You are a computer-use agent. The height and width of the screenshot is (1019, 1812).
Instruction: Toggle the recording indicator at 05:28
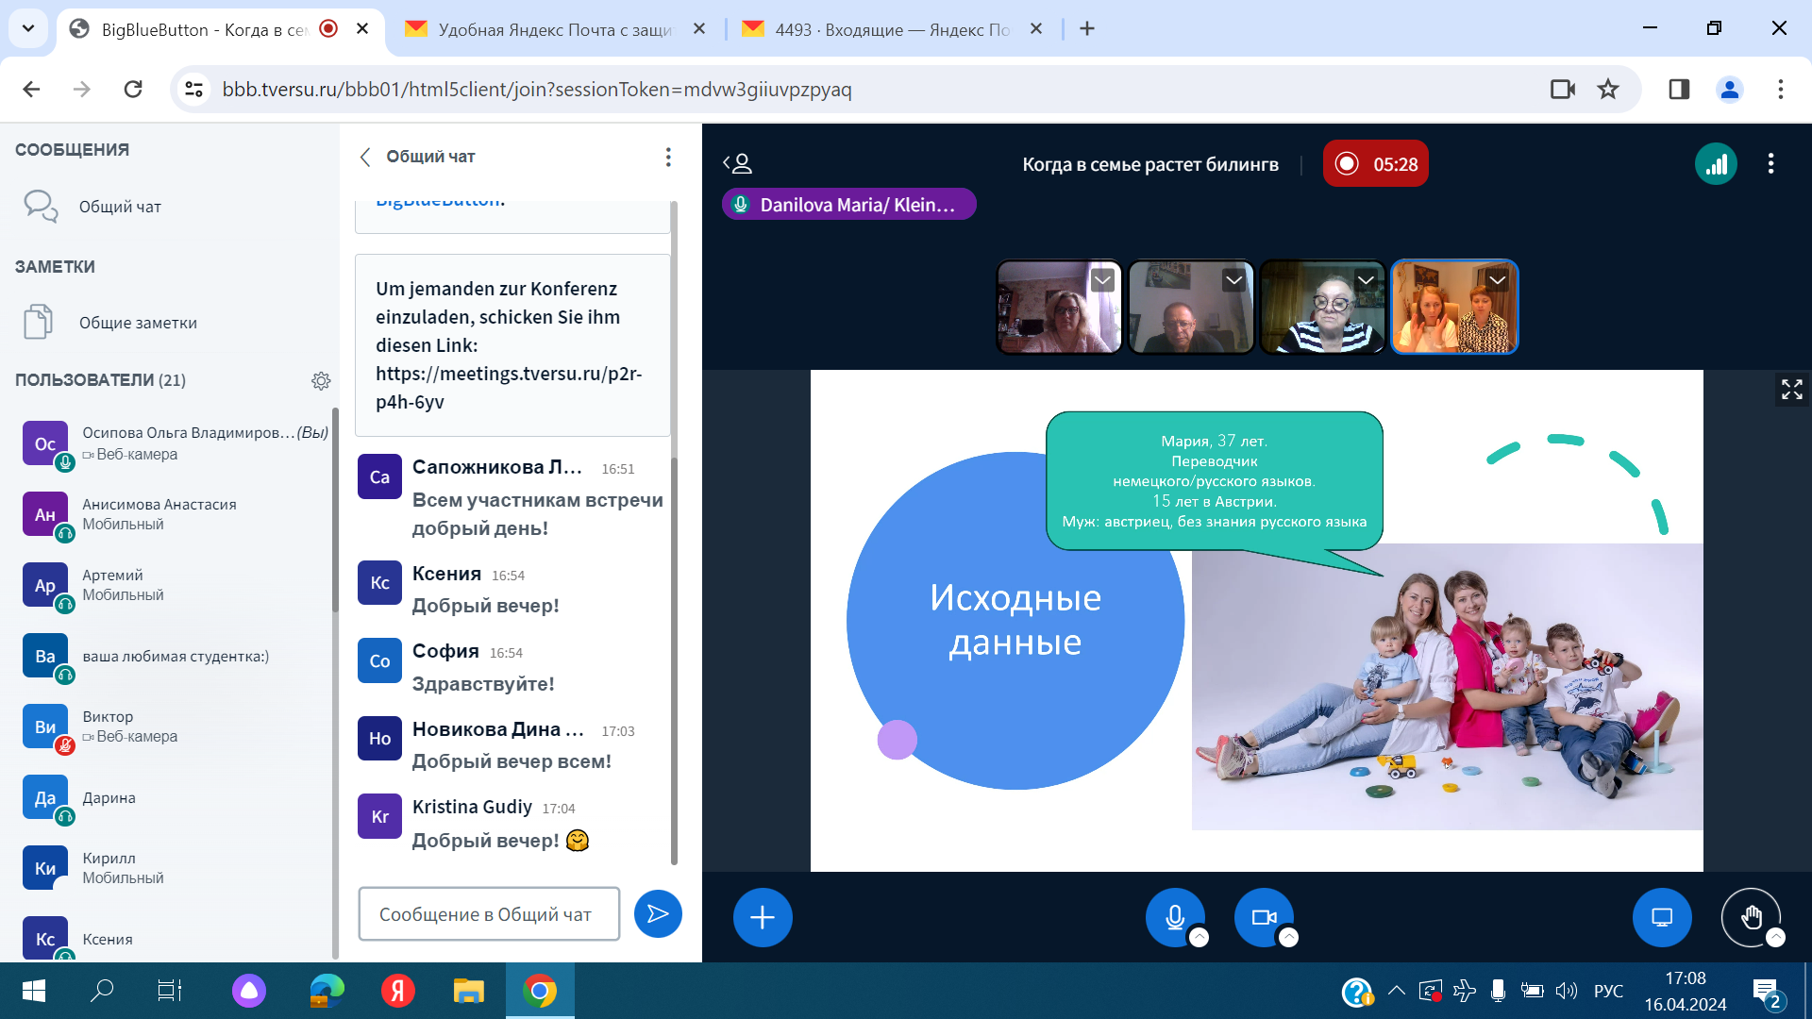(x=1375, y=164)
